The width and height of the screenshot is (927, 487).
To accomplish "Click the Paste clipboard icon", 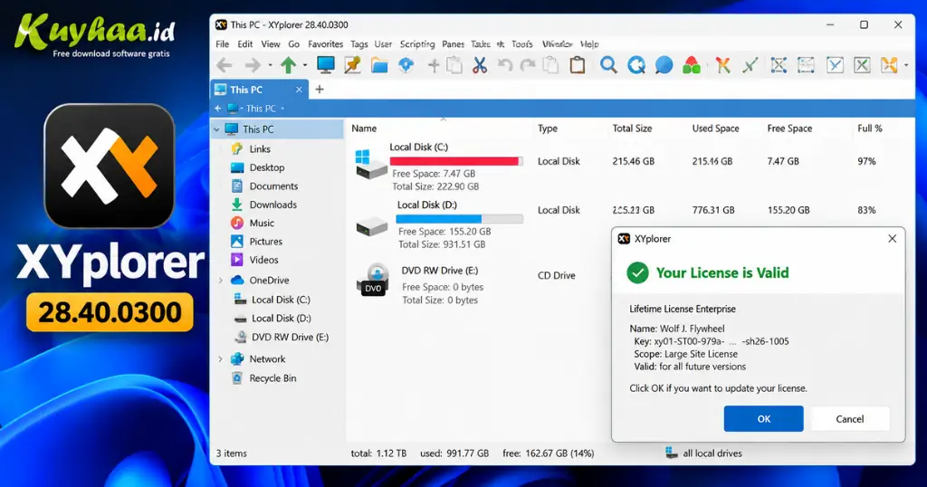I will (x=578, y=65).
